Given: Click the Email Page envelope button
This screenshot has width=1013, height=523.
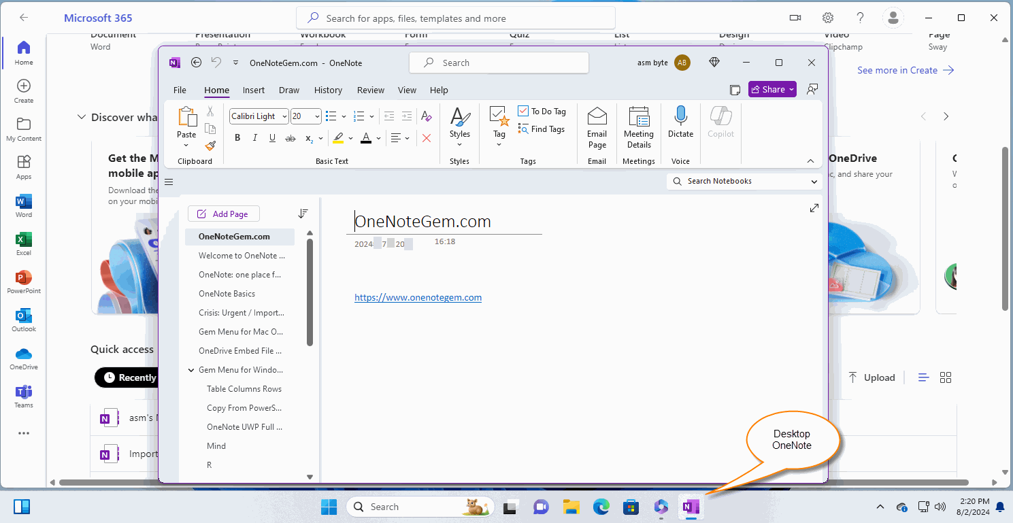Looking at the screenshot, I should tap(597, 127).
